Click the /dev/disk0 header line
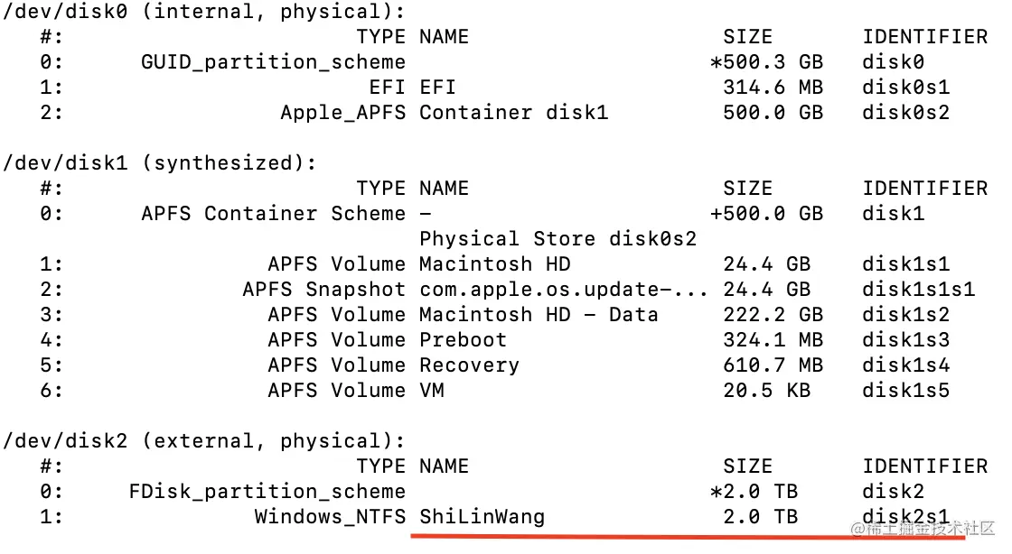Image resolution: width=1012 pixels, height=554 pixels. click(x=204, y=12)
